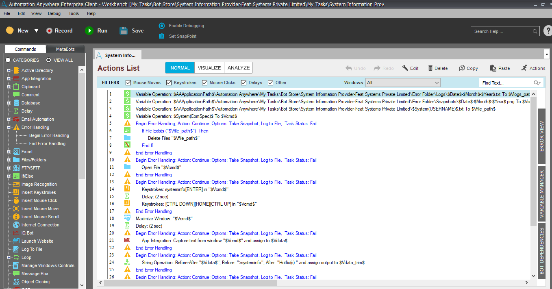Viewport: 552px width, 289px height.
Task: Click the Save floppy disk icon
Action: coord(124,31)
